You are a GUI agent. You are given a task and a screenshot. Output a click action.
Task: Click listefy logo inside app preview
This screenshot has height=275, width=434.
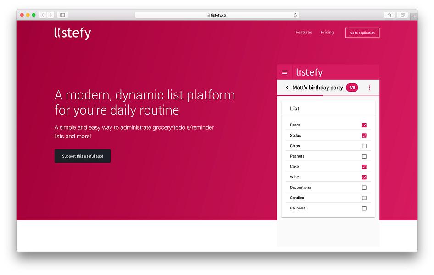point(310,72)
